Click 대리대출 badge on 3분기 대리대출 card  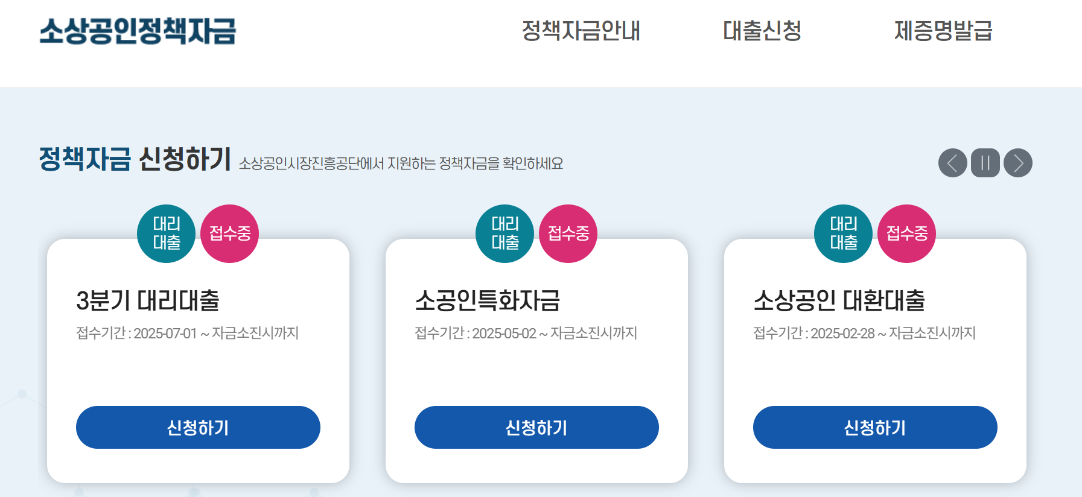tap(166, 233)
